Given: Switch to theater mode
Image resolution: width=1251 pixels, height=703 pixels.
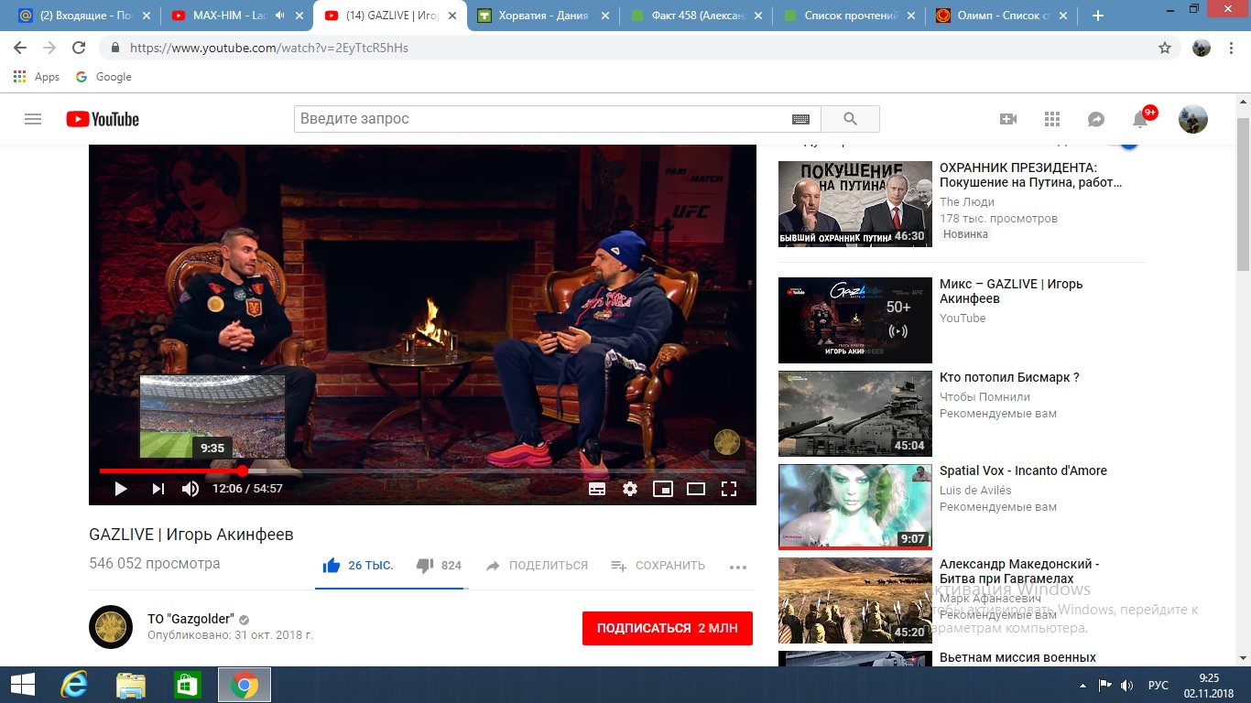Looking at the screenshot, I should click(x=696, y=489).
